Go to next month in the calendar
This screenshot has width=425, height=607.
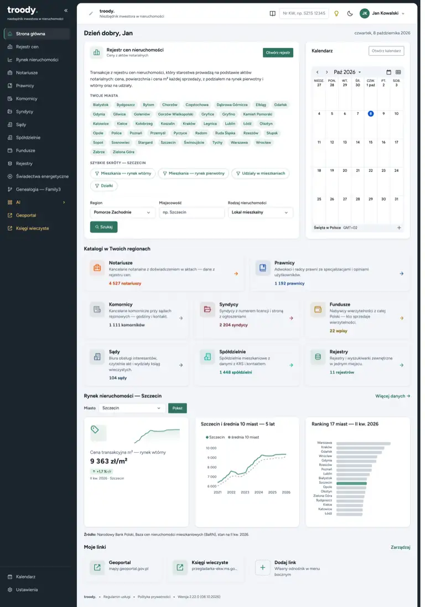[326, 72]
